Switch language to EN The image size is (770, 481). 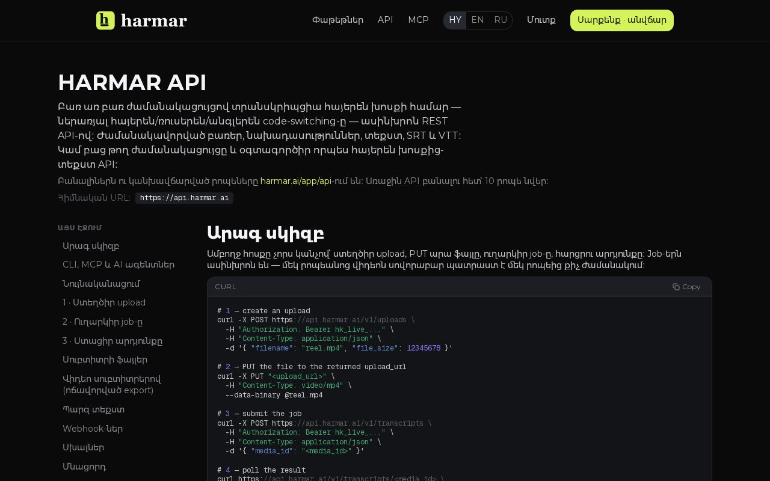(478, 20)
